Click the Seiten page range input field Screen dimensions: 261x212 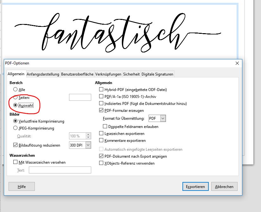[80, 97]
